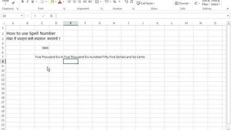Toggle Italic formatting
This screenshot has height=130, width=231.
coord(27,1)
